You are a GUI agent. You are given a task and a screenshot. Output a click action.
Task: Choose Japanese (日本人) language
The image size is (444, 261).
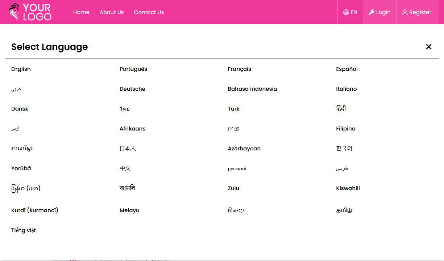click(128, 149)
